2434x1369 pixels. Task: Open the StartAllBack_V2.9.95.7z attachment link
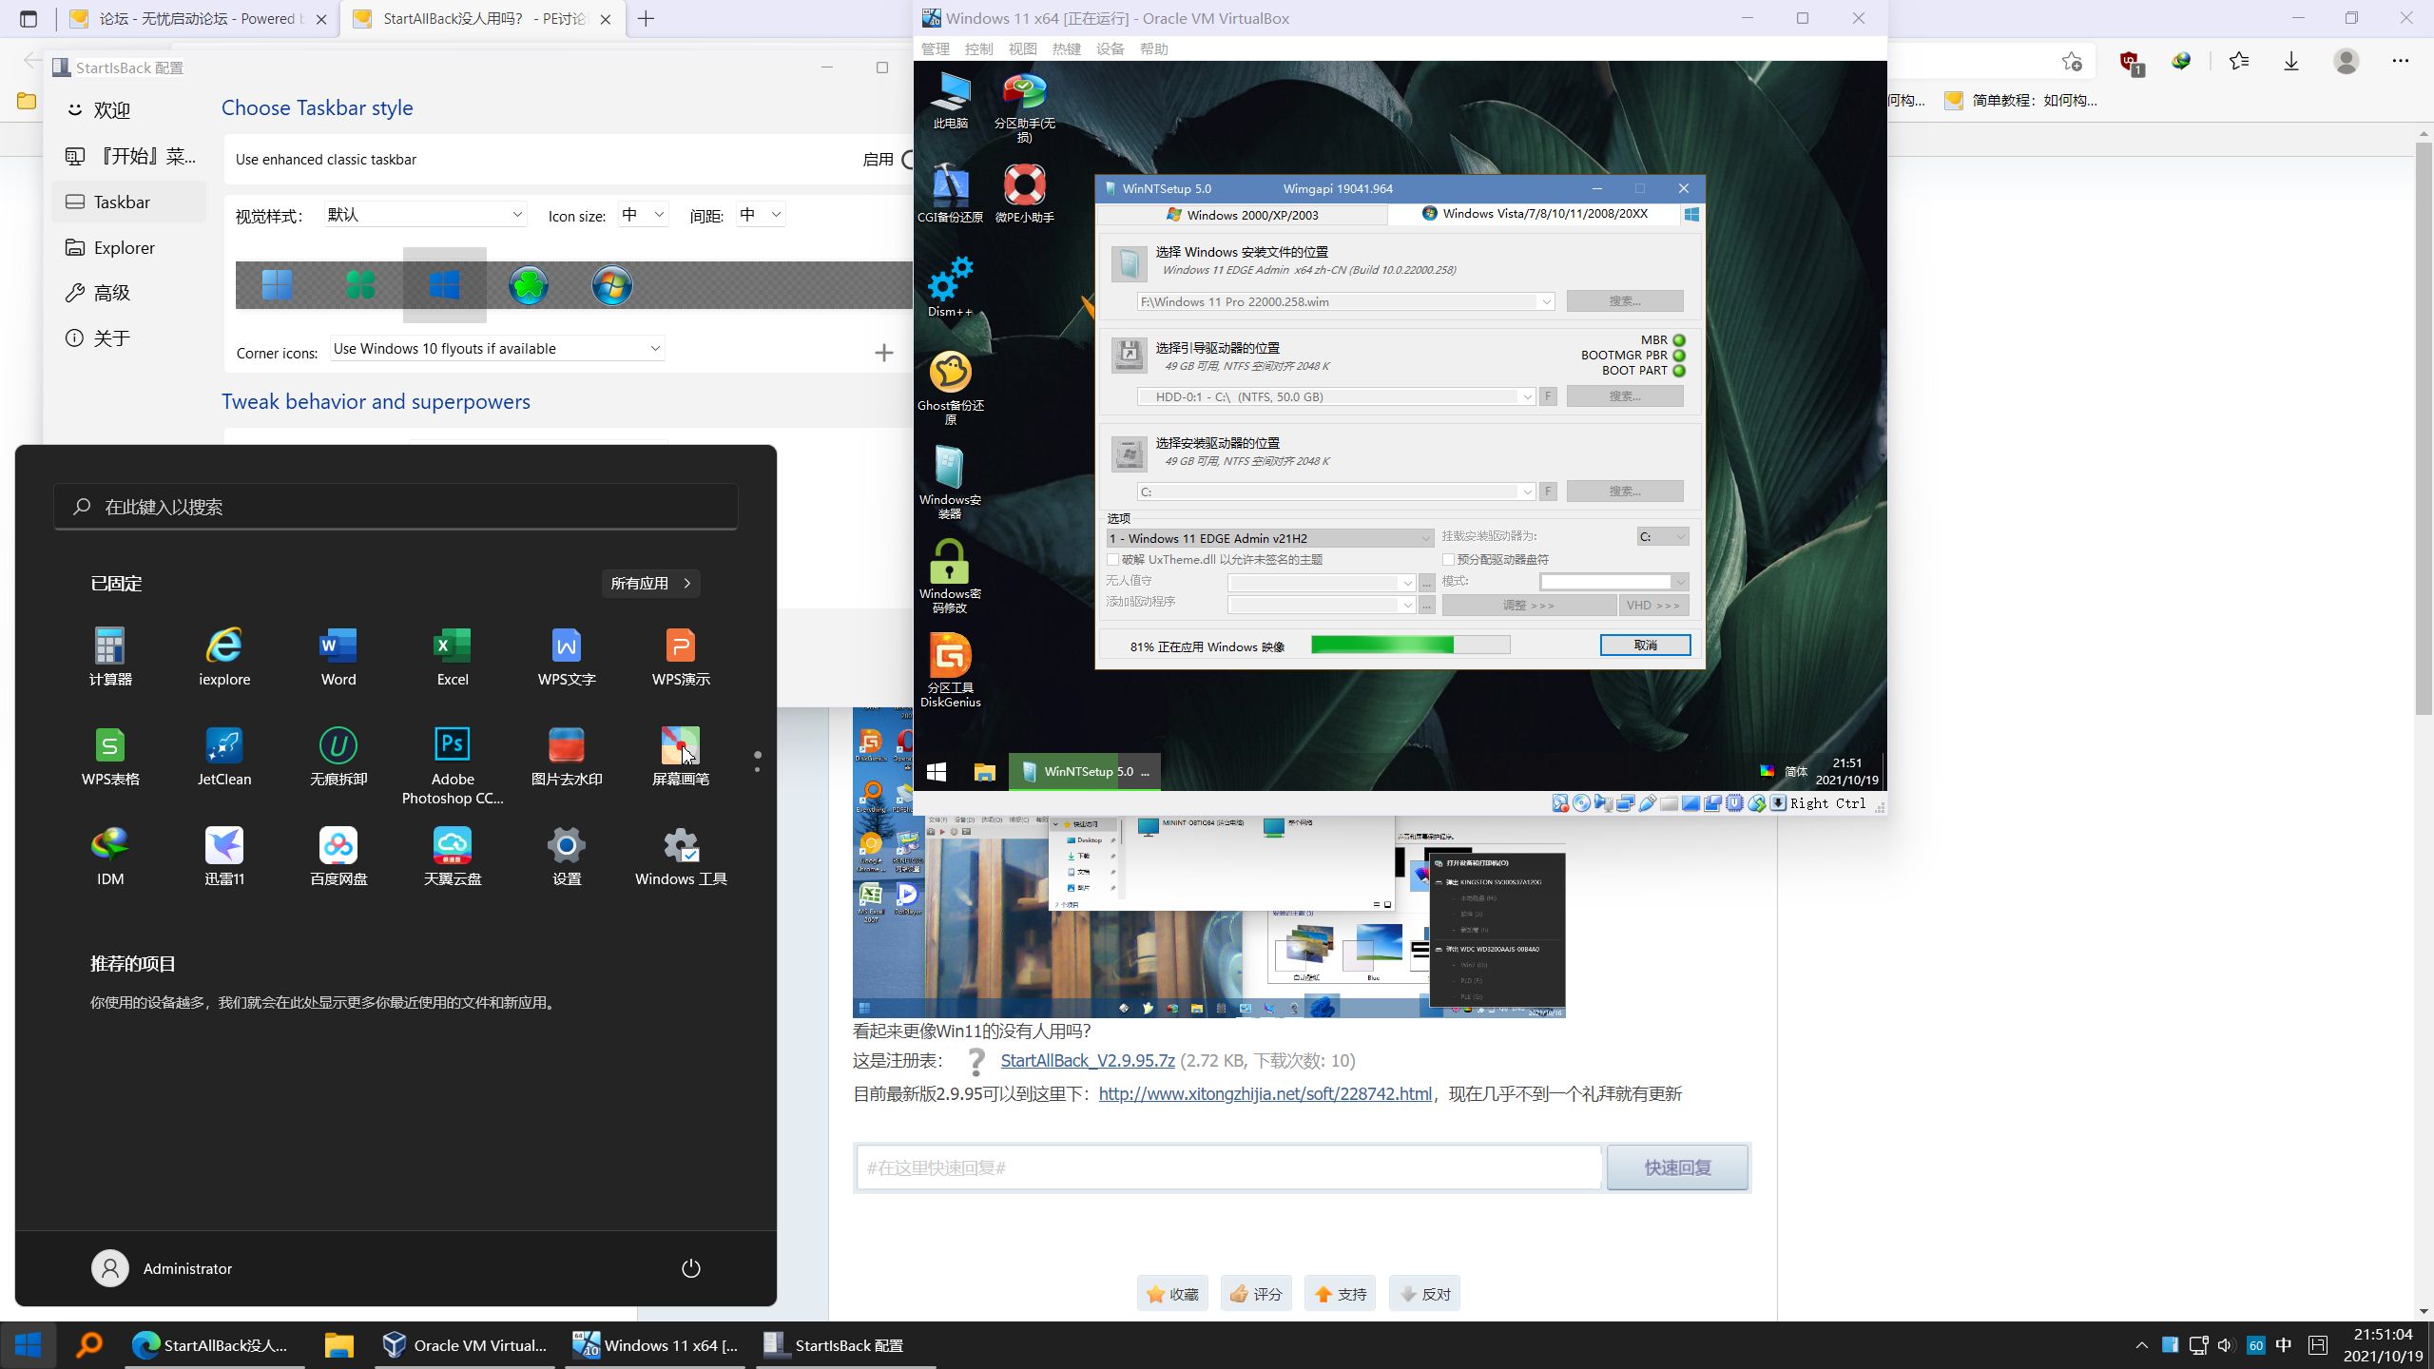point(1088,1061)
